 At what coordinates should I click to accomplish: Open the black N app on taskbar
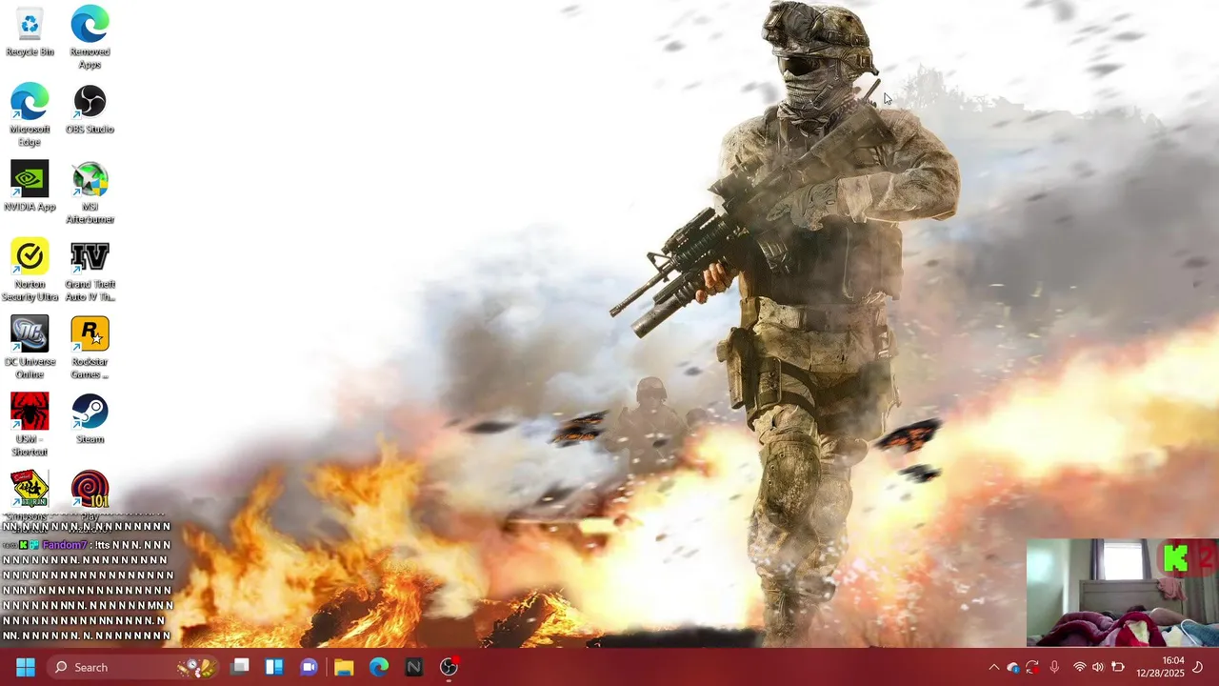(413, 667)
